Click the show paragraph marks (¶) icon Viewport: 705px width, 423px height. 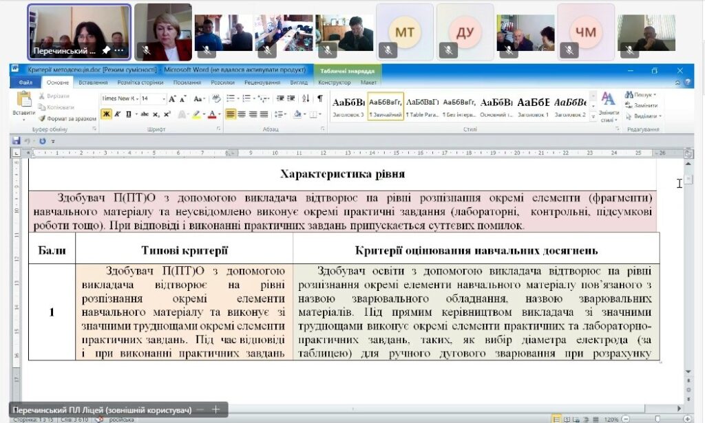click(319, 98)
